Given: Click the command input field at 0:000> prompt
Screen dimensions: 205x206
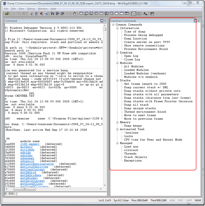Looking at the screenshot, I should (x=62, y=194).
